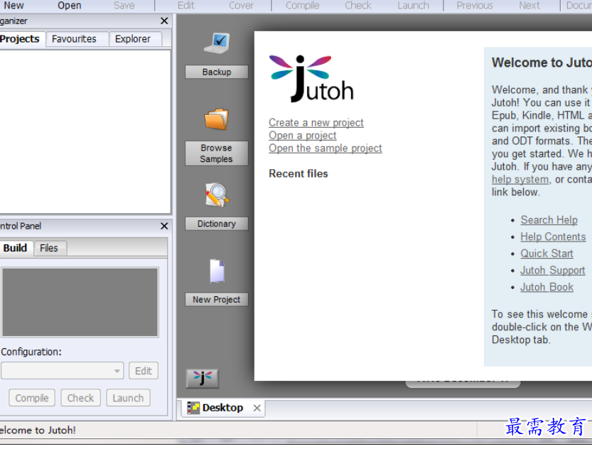Click Next in the top toolbar
Viewport: 592px width, 449px height.
click(529, 6)
